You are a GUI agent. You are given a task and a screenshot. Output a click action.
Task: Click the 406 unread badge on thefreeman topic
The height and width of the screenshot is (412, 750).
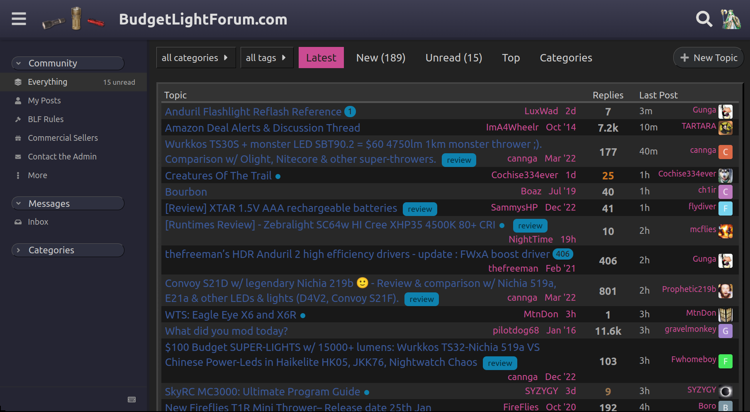click(x=563, y=254)
